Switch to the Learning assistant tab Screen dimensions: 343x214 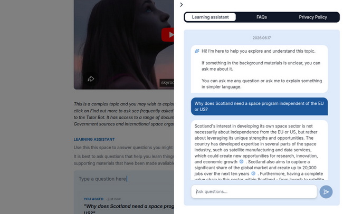(210, 17)
